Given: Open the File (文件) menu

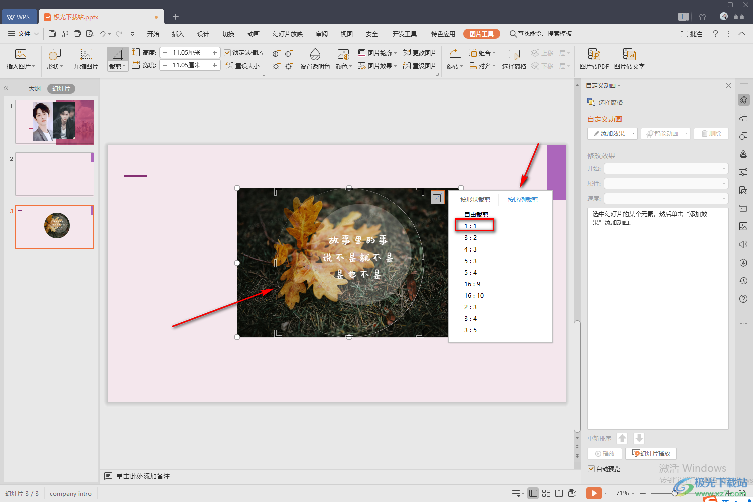Looking at the screenshot, I should click(23, 34).
